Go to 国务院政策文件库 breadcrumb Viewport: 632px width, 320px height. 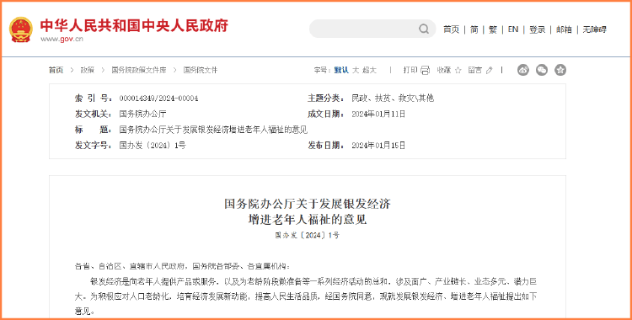[x=139, y=70]
